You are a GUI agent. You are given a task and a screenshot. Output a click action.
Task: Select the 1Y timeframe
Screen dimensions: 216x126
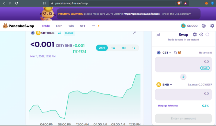coord(134,48)
